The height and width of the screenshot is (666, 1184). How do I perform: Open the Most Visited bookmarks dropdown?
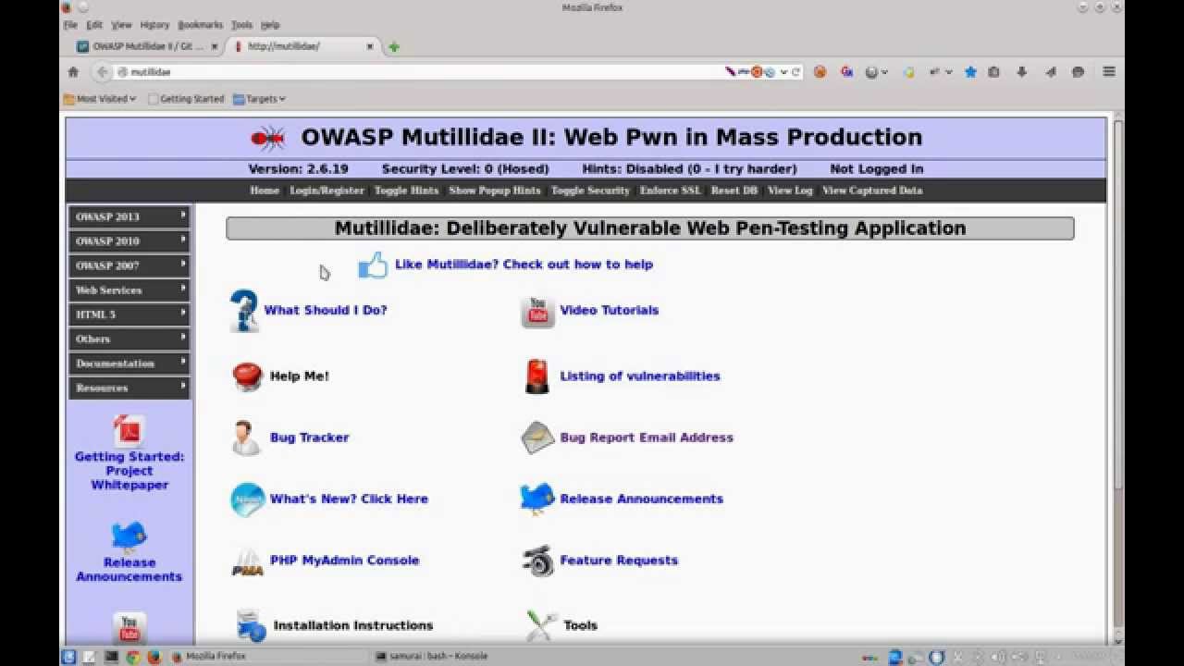click(100, 99)
